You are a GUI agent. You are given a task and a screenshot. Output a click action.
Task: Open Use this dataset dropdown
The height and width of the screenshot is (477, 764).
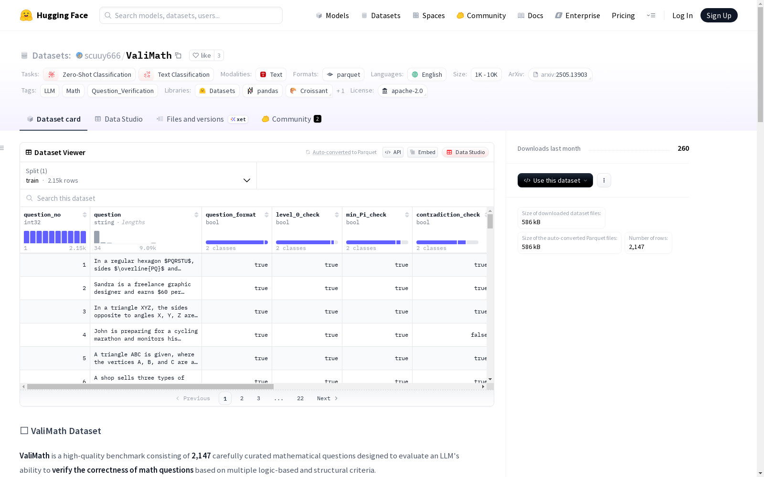pos(555,180)
